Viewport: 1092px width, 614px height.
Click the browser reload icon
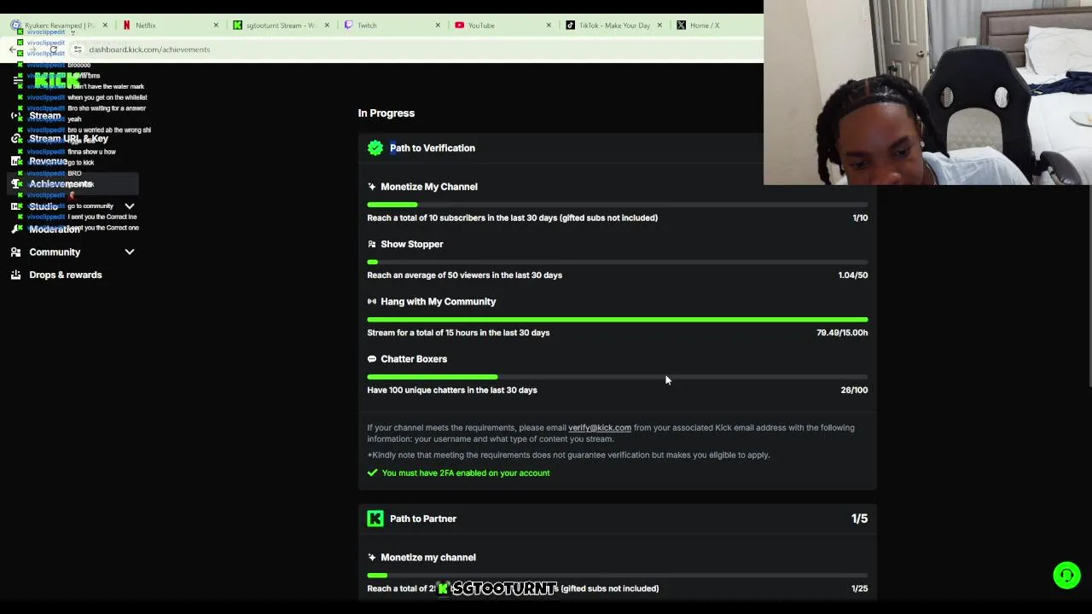pyautogui.click(x=53, y=49)
